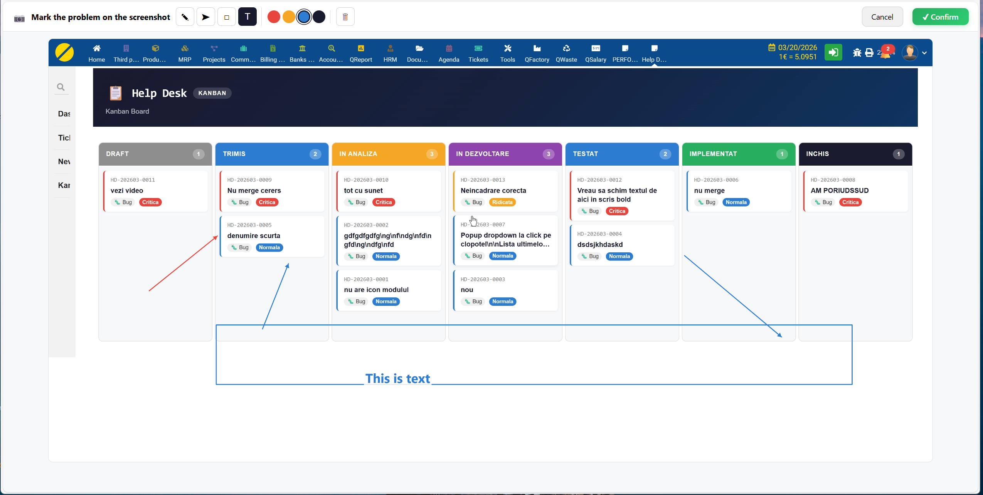The height and width of the screenshot is (495, 983).
Task: Click the sidebar search magnifier icon
Action: pyautogui.click(x=61, y=87)
